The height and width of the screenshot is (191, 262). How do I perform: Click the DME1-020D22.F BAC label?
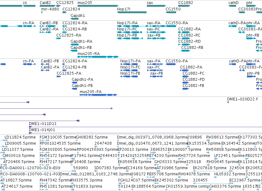(243, 99)
